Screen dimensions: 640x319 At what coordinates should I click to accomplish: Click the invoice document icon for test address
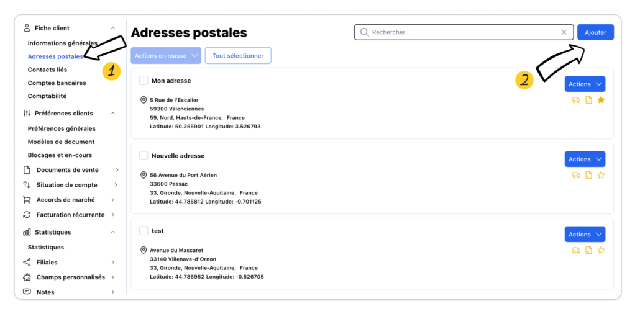pyautogui.click(x=588, y=250)
